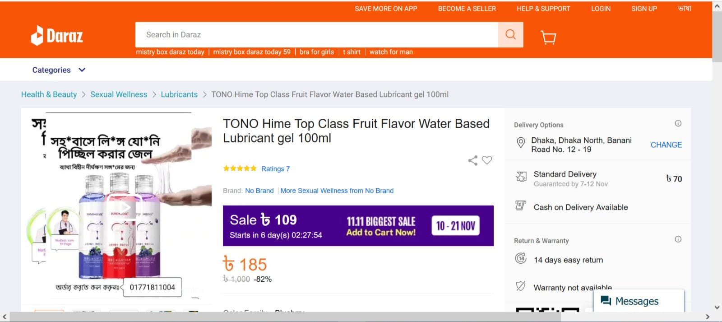The width and height of the screenshot is (722, 322).
Task: Click suggested search 't shirt'
Action: pos(352,52)
